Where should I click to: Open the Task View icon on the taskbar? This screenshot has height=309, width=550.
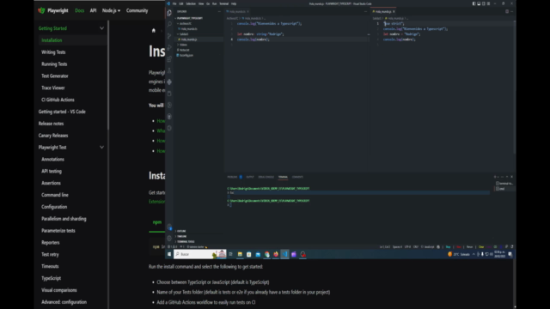click(x=230, y=254)
